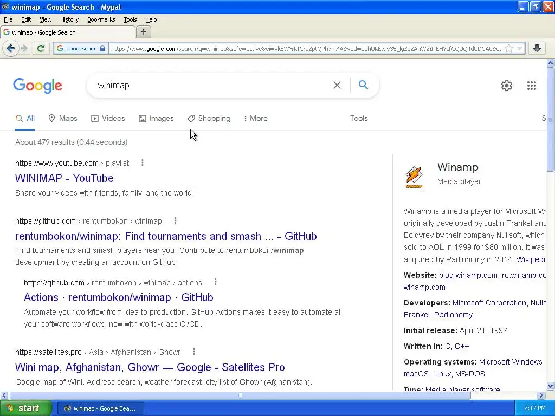Click the horizontal scrollbar left arrow
The width and height of the screenshot is (555, 416).
tap(4, 395)
